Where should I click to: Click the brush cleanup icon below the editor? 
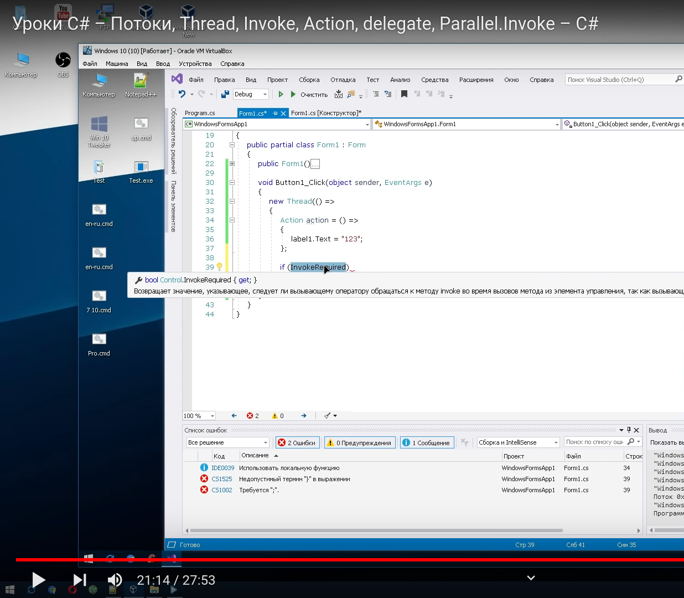coord(328,415)
